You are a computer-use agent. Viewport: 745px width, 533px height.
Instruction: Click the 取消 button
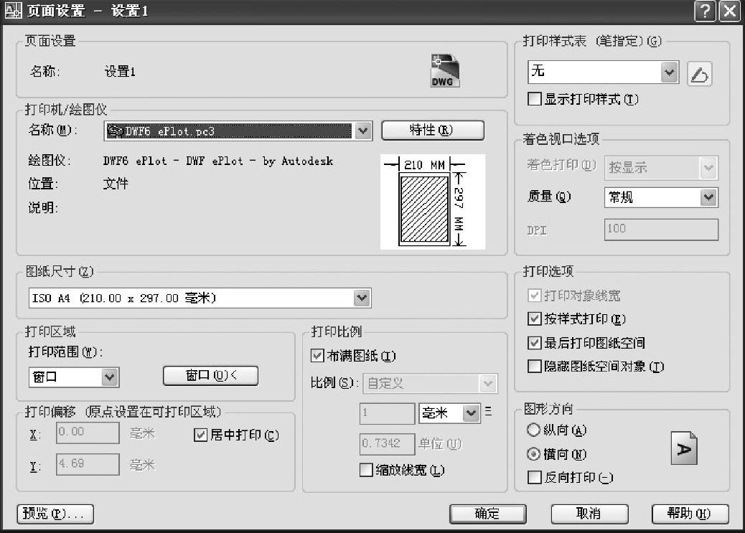[589, 514]
